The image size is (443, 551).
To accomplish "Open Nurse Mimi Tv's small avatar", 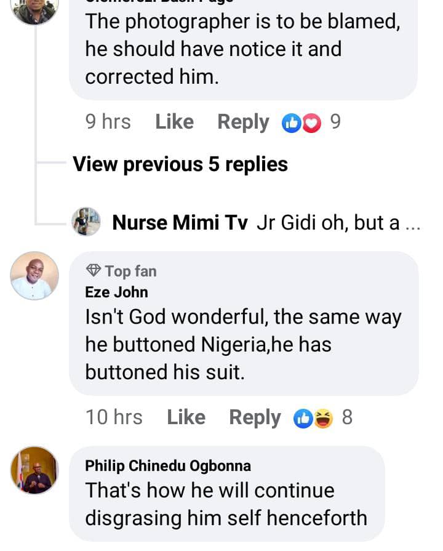I will pyautogui.click(x=86, y=222).
